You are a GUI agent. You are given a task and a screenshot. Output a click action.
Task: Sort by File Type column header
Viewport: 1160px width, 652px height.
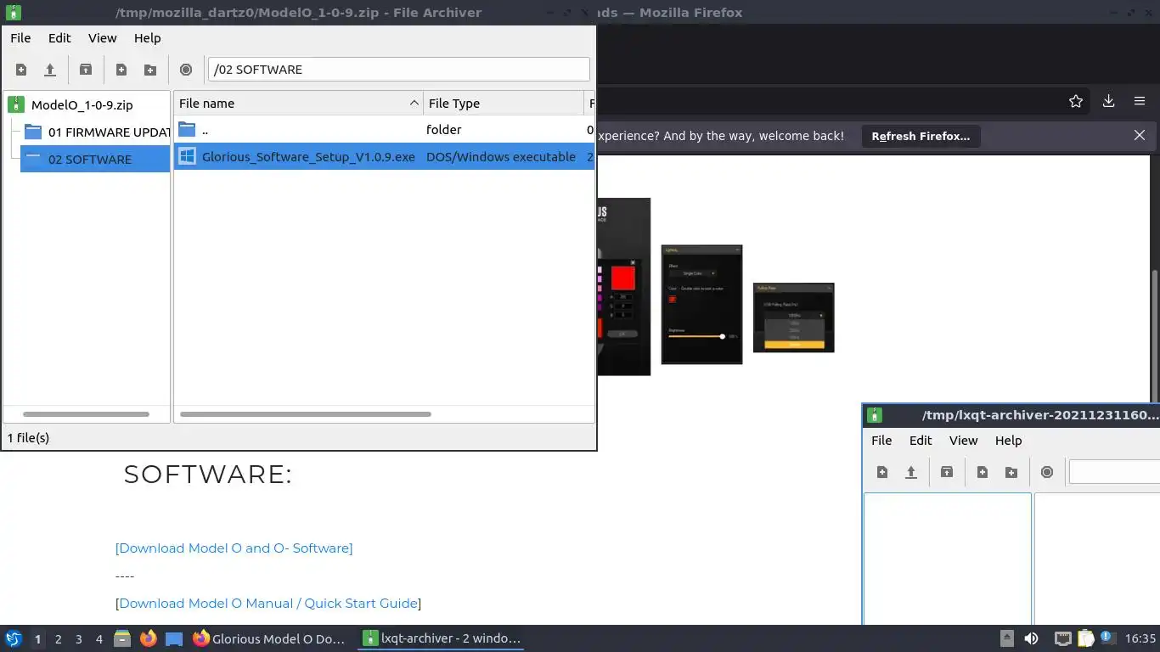(504, 104)
